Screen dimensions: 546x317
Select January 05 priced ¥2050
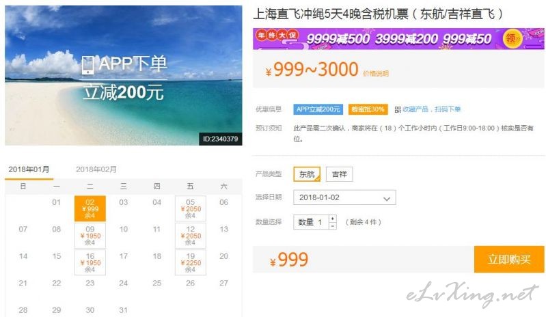(x=191, y=208)
